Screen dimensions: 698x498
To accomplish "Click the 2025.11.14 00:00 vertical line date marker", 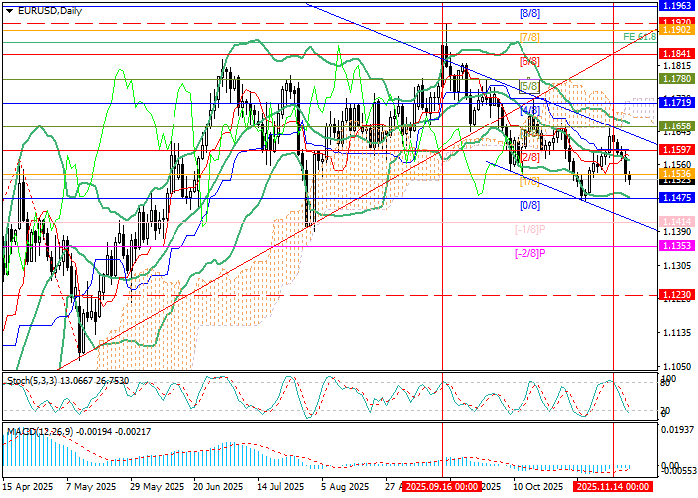I will point(613,486).
